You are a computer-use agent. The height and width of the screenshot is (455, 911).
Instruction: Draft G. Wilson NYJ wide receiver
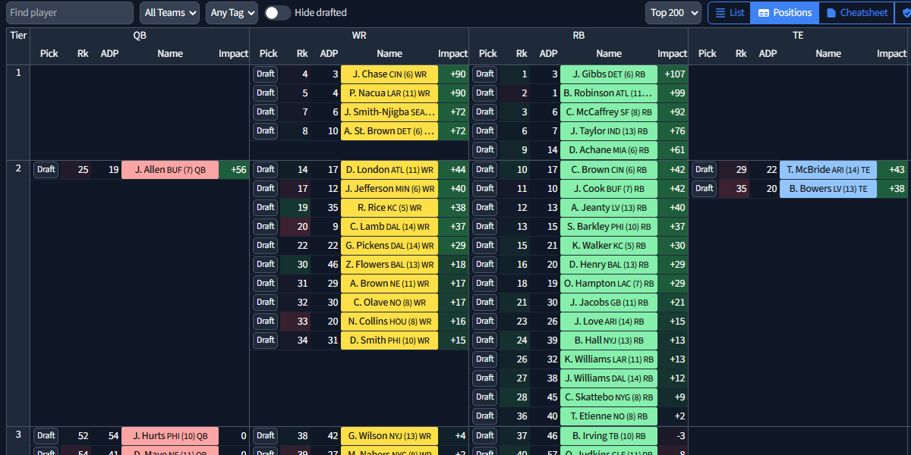tap(266, 436)
